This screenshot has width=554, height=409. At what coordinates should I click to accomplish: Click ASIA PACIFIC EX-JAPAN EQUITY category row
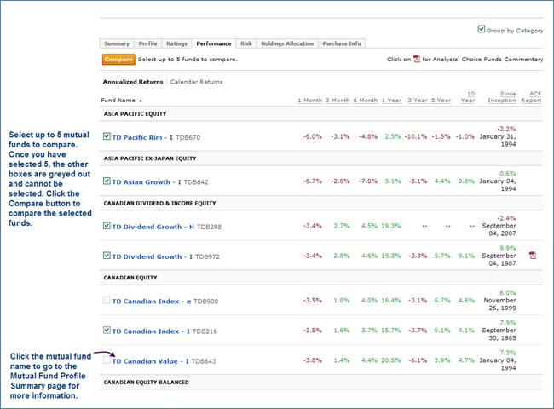point(321,158)
